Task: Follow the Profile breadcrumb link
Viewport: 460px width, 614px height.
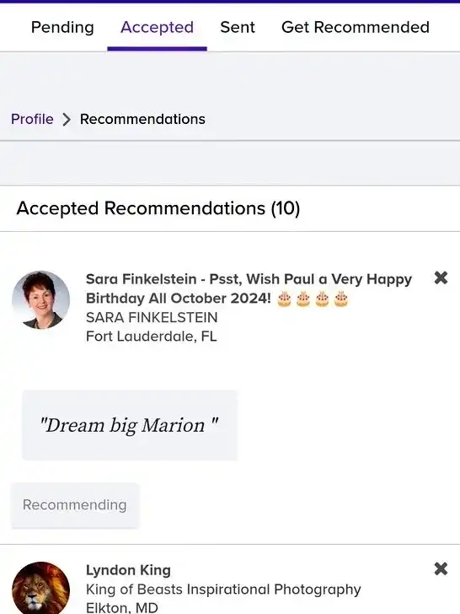Action: coord(32,119)
